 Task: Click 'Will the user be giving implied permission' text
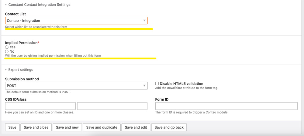click(x=53, y=56)
